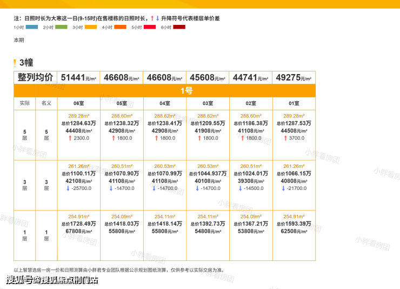Click the 名义 column header
400x289 pixels.
(x=46, y=103)
